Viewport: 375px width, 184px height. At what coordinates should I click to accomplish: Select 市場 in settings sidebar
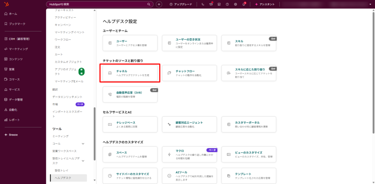pyautogui.click(x=55, y=104)
